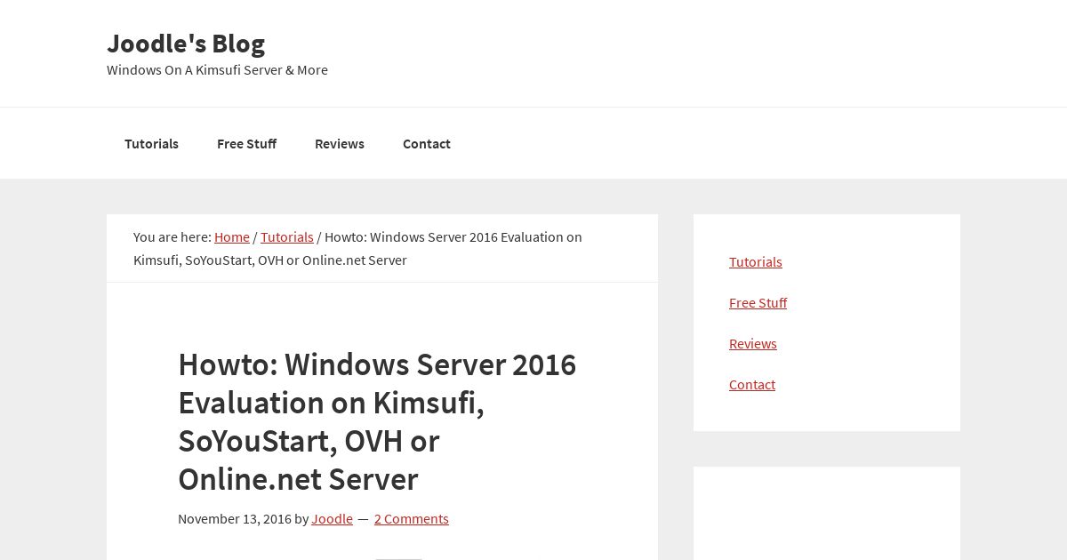Click the November 13, 2016 post date
Image resolution: width=1067 pixels, height=560 pixels.
point(235,518)
